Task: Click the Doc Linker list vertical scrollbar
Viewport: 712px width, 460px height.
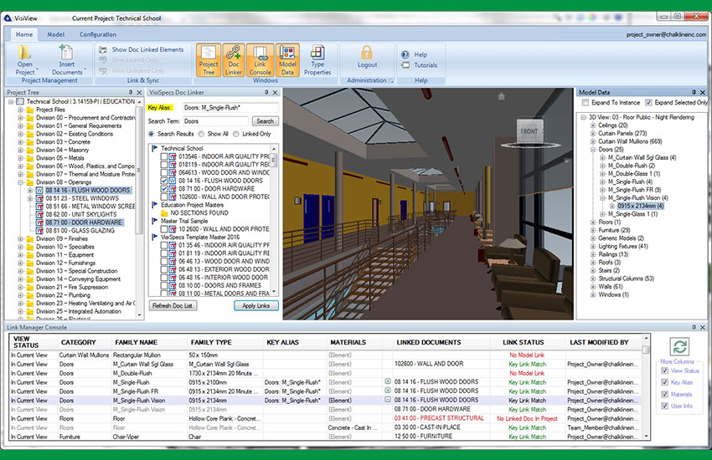Action: click(275, 217)
